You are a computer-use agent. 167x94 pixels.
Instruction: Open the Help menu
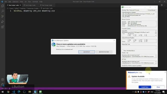point(41,2)
